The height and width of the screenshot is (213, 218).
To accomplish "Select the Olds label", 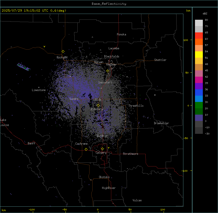I will [98, 100].
